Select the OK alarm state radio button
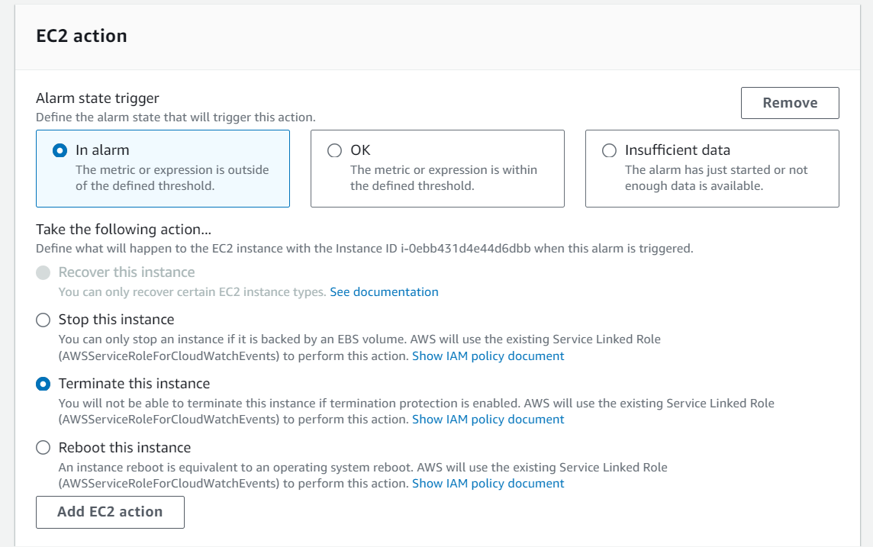This screenshot has height=547, width=873. click(x=334, y=150)
